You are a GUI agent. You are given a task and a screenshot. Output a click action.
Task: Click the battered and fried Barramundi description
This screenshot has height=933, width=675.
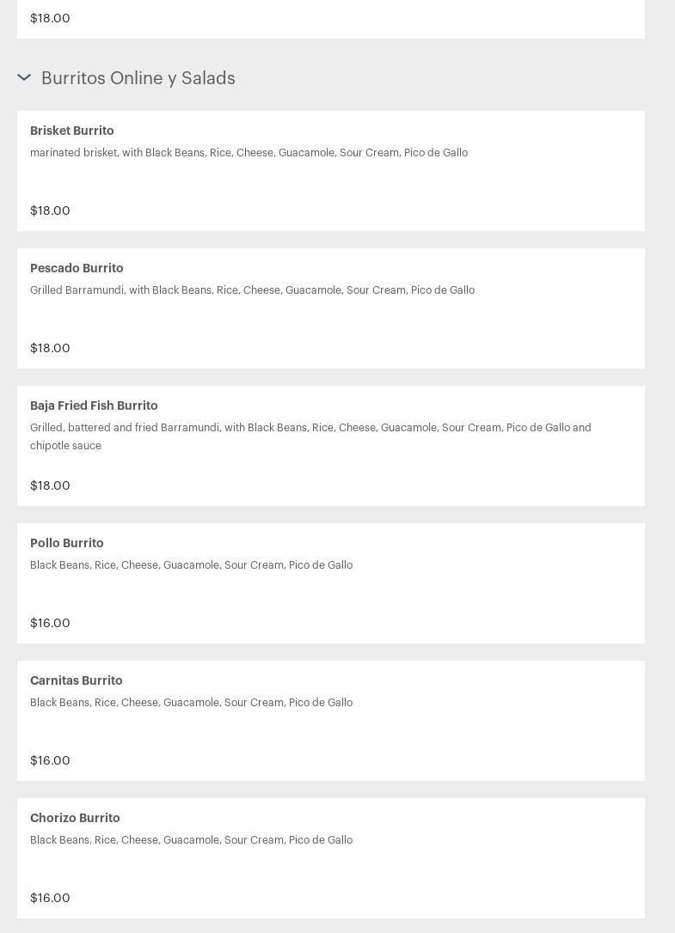coord(310,436)
